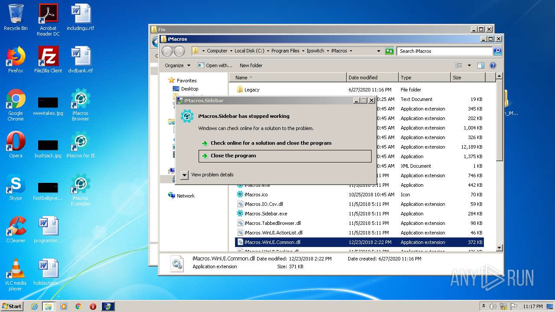Open Google Chrome desktop shortcut

click(x=16, y=105)
